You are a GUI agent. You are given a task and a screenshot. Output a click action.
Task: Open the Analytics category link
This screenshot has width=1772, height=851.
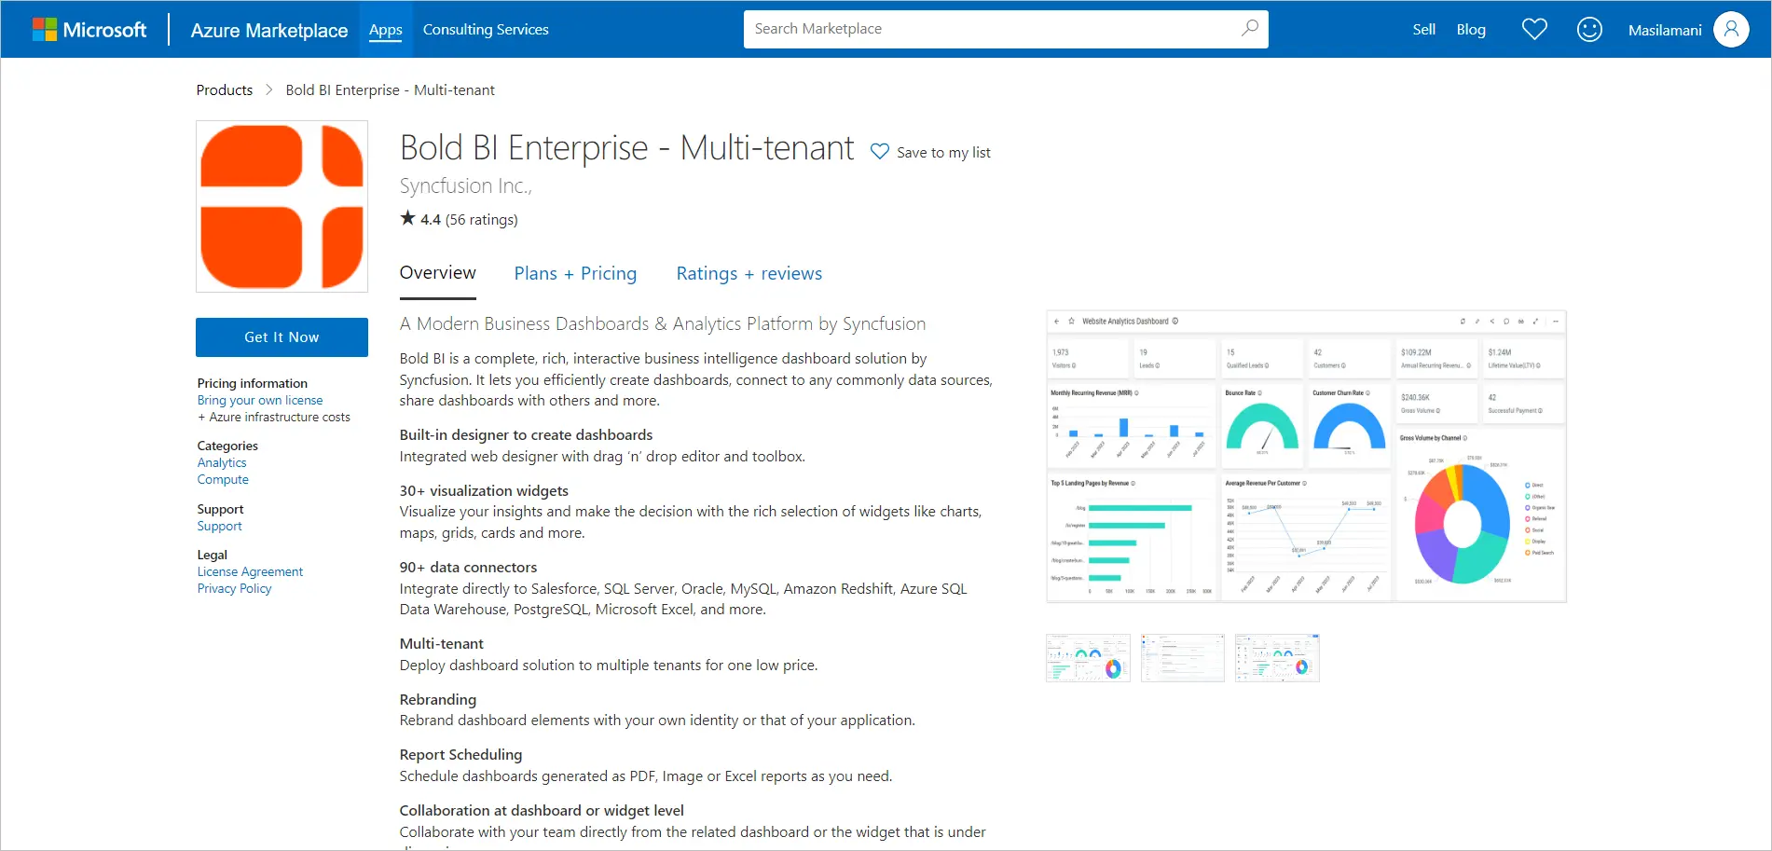(x=222, y=463)
